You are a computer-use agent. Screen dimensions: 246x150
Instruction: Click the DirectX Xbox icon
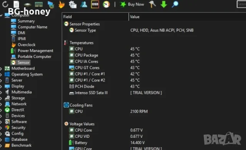(7, 110)
